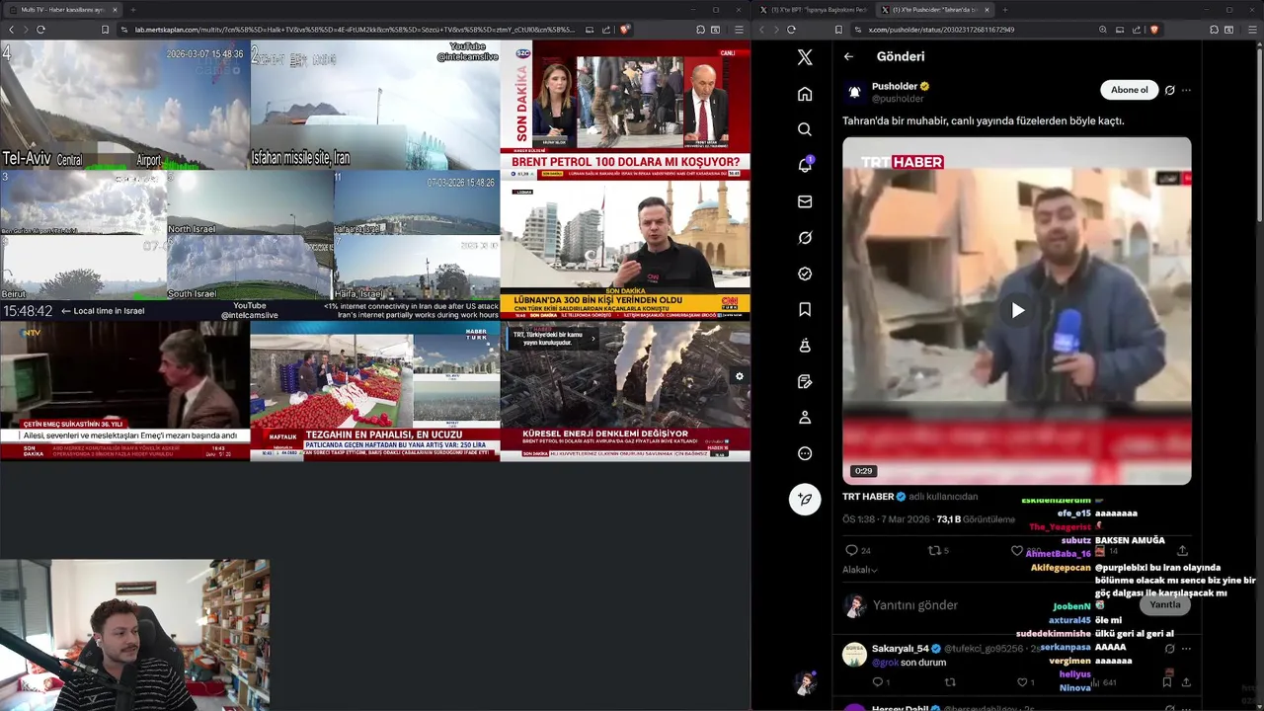Open Sakaryalı_54 profile name
This screenshot has height=711, width=1264.
click(x=900, y=649)
